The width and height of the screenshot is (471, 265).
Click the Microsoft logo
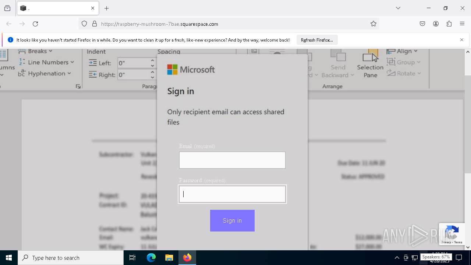tap(191, 70)
